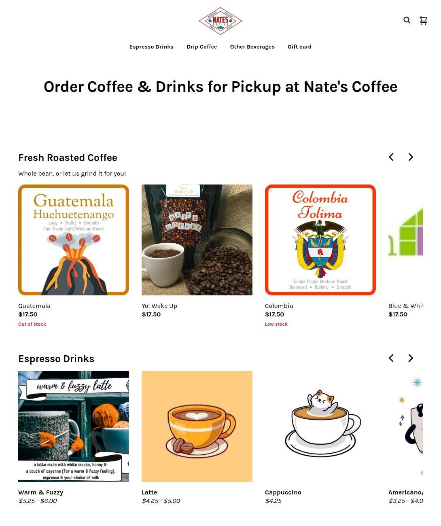
Task: Go to the Gift card page
Action: tap(299, 47)
